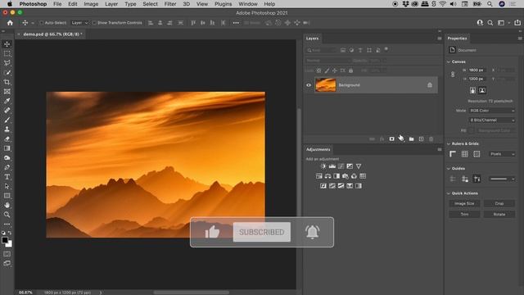Enable the Auto-Select checkbox
The height and width of the screenshot is (295, 524).
(x=42, y=23)
